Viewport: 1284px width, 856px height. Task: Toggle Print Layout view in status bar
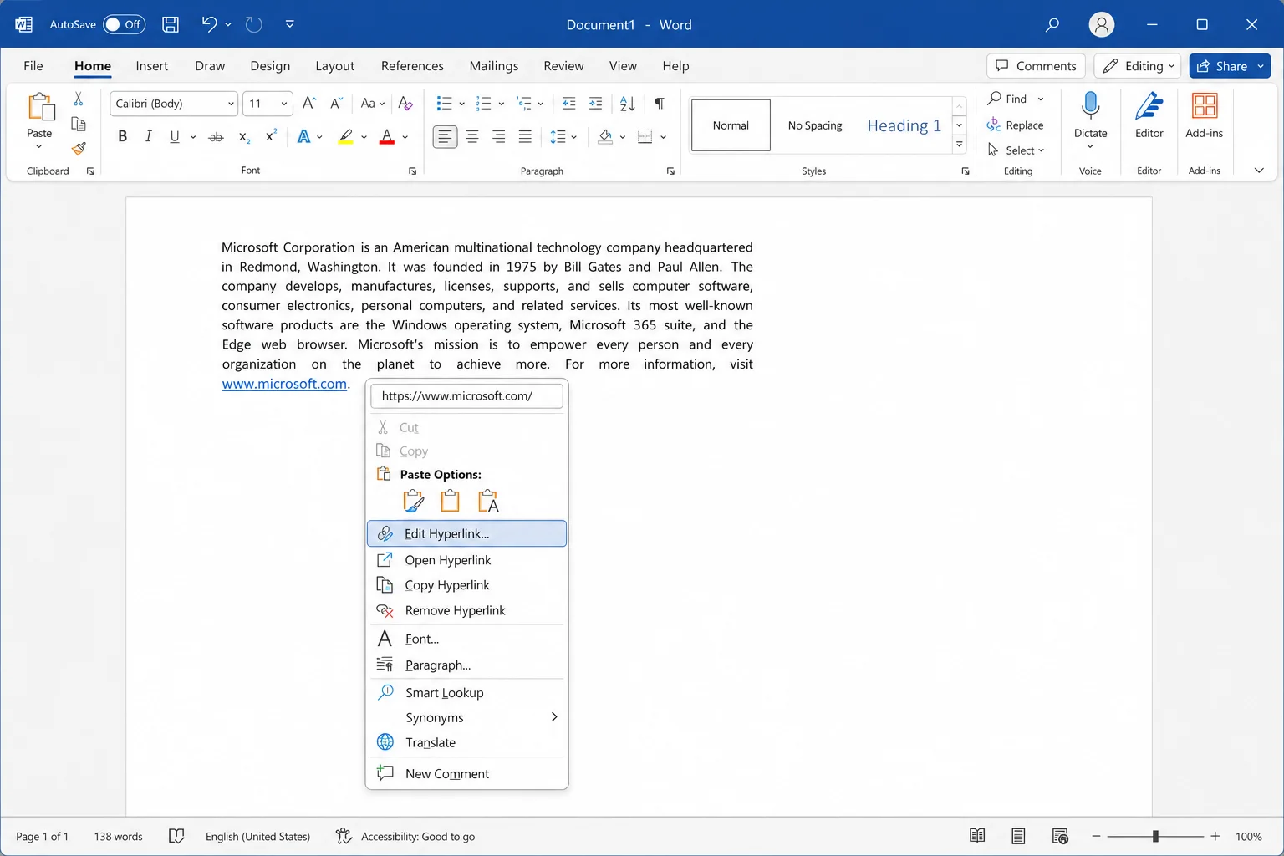click(1018, 836)
